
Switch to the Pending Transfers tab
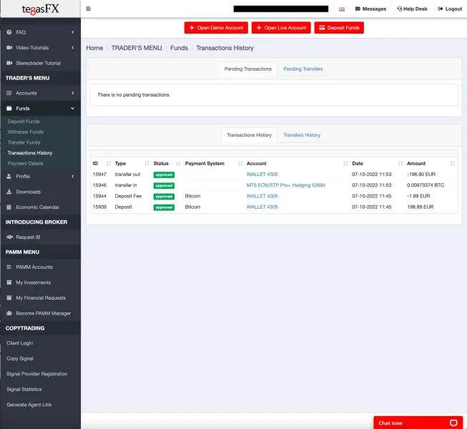(303, 69)
